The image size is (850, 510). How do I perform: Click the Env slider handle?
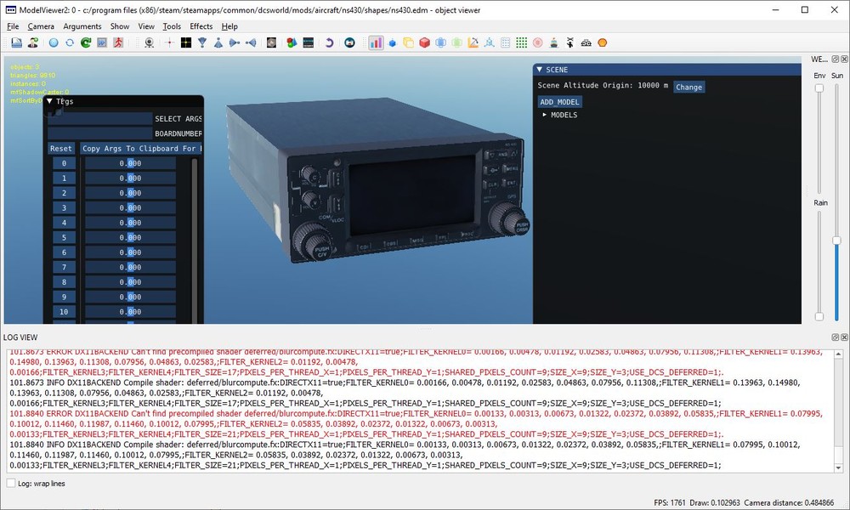click(819, 88)
